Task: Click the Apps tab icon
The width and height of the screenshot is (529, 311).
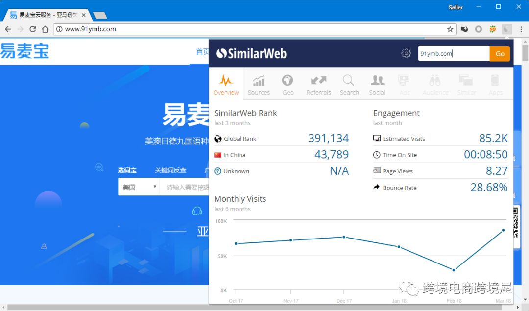Action: point(495,81)
